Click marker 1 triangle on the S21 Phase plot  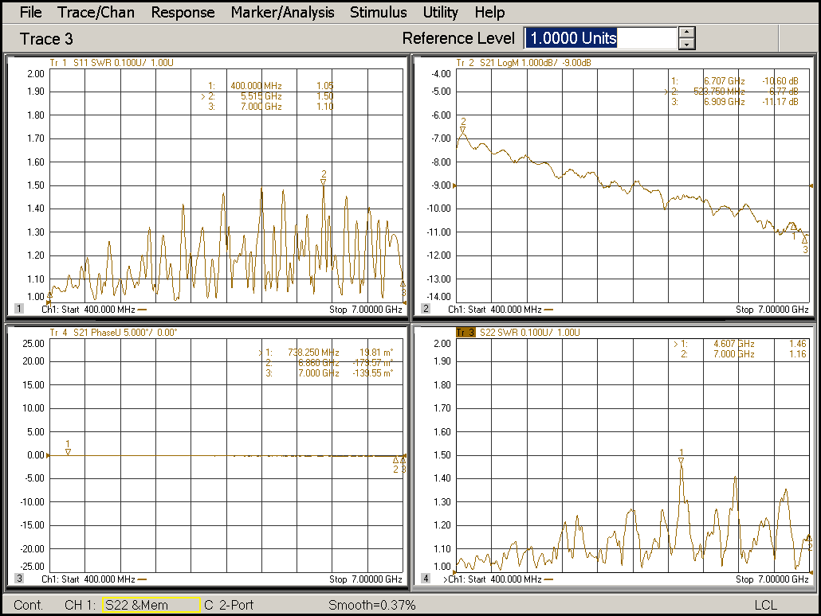point(69,451)
